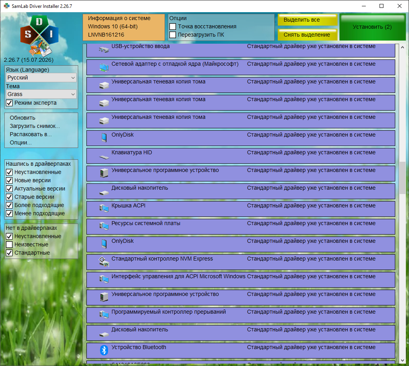Click the ACPI Microsoft Windows interface icon

[x=104, y=279]
